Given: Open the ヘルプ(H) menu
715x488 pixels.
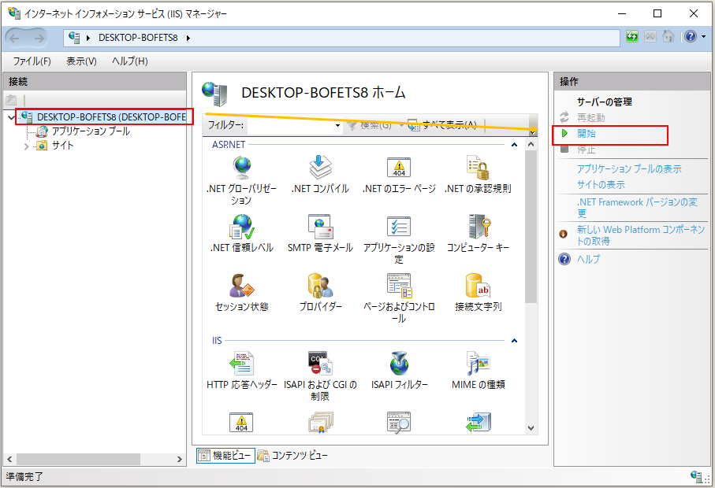Looking at the screenshot, I should [130, 61].
